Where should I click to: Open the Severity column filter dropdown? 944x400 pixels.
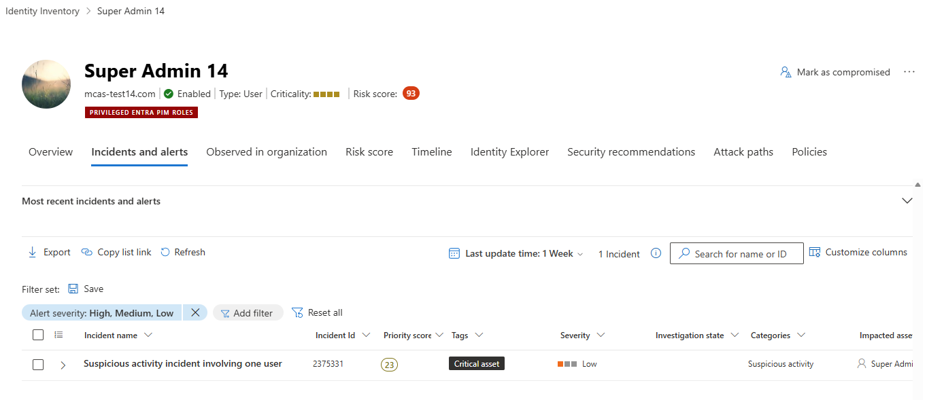[601, 335]
